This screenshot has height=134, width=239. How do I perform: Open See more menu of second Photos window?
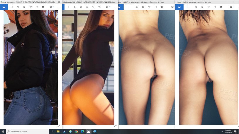(115, 7)
